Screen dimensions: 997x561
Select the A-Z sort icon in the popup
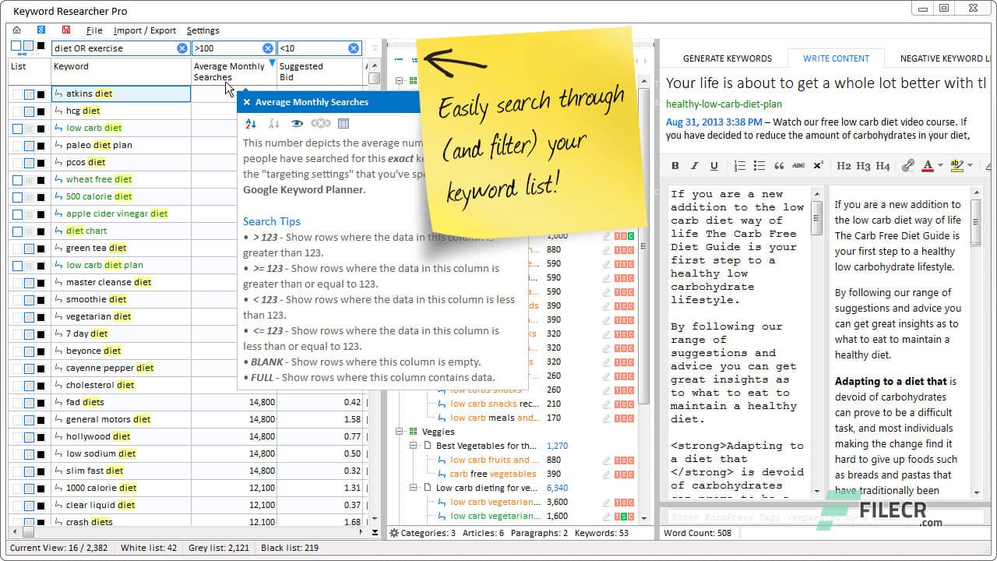[250, 124]
